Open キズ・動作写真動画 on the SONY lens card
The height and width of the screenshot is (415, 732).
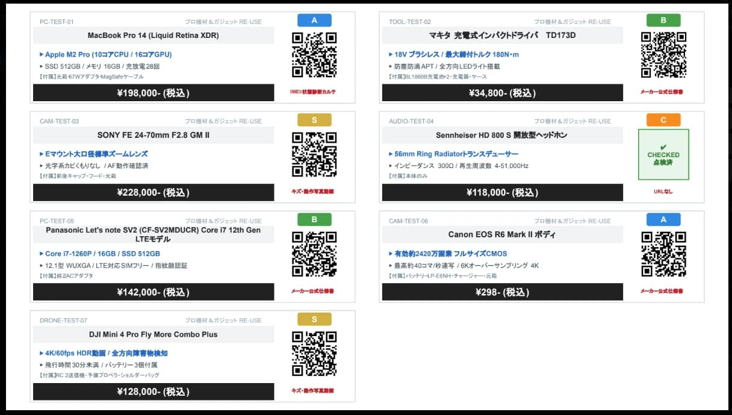tap(312, 192)
